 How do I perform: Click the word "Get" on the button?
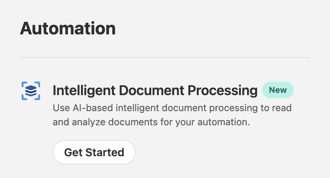pos(73,152)
